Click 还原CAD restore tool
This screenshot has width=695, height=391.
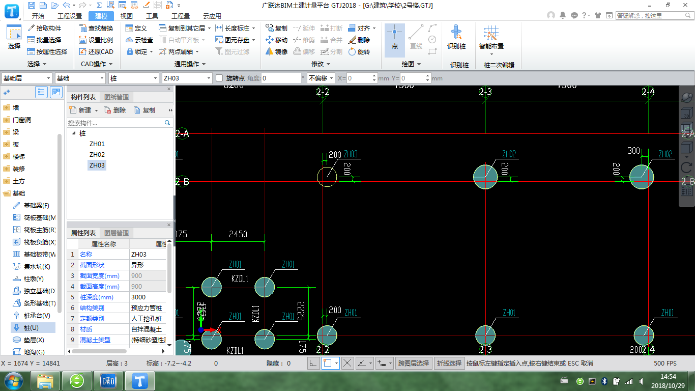[96, 51]
